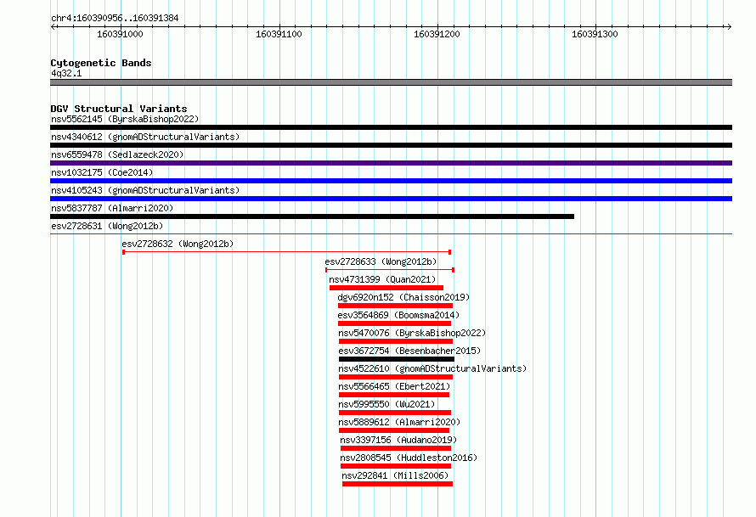The width and height of the screenshot is (756, 517).
Task: Select the red bar under nsv2808545
Action: [x=396, y=466]
